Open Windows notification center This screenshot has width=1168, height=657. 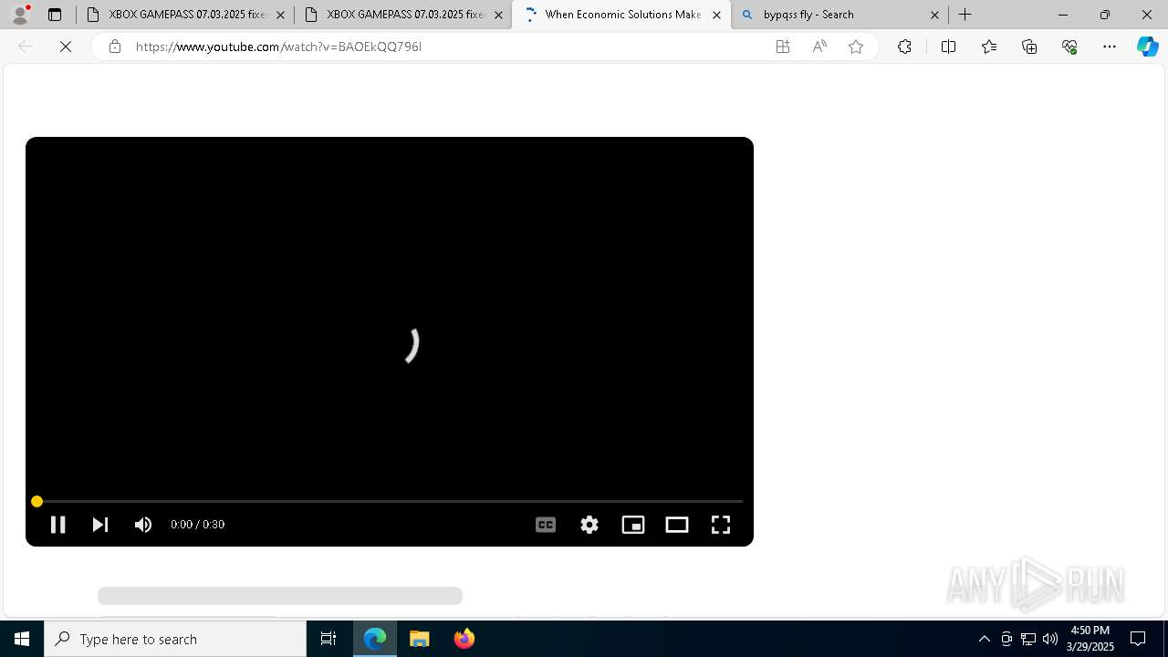click(1138, 639)
